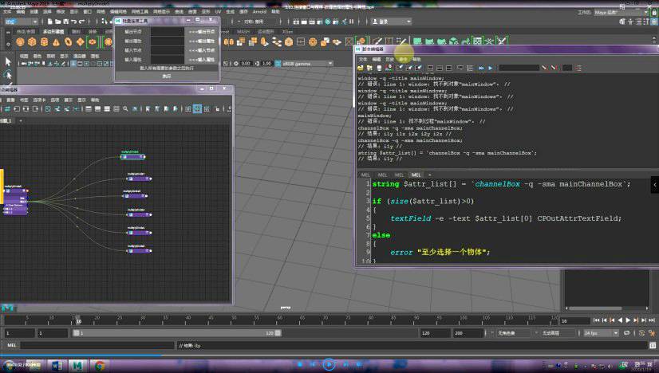Click the Redo arrow icon
This screenshot has height=373, width=659.
point(82,22)
